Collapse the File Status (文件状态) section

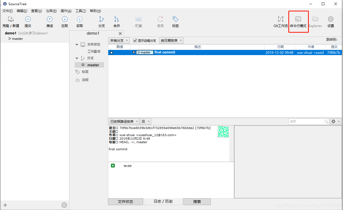(77, 44)
